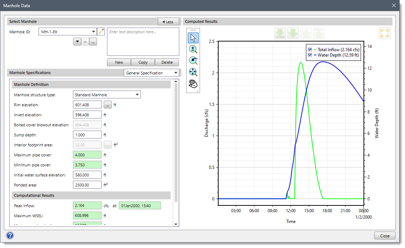Choose the pan hand tool
This screenshot has width=405, height=248.
coord(193,84)
